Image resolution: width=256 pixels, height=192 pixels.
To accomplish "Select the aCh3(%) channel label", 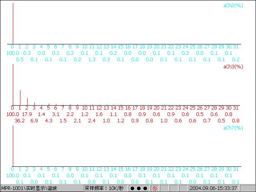I will pyautogui.click(x=233, y=67).
